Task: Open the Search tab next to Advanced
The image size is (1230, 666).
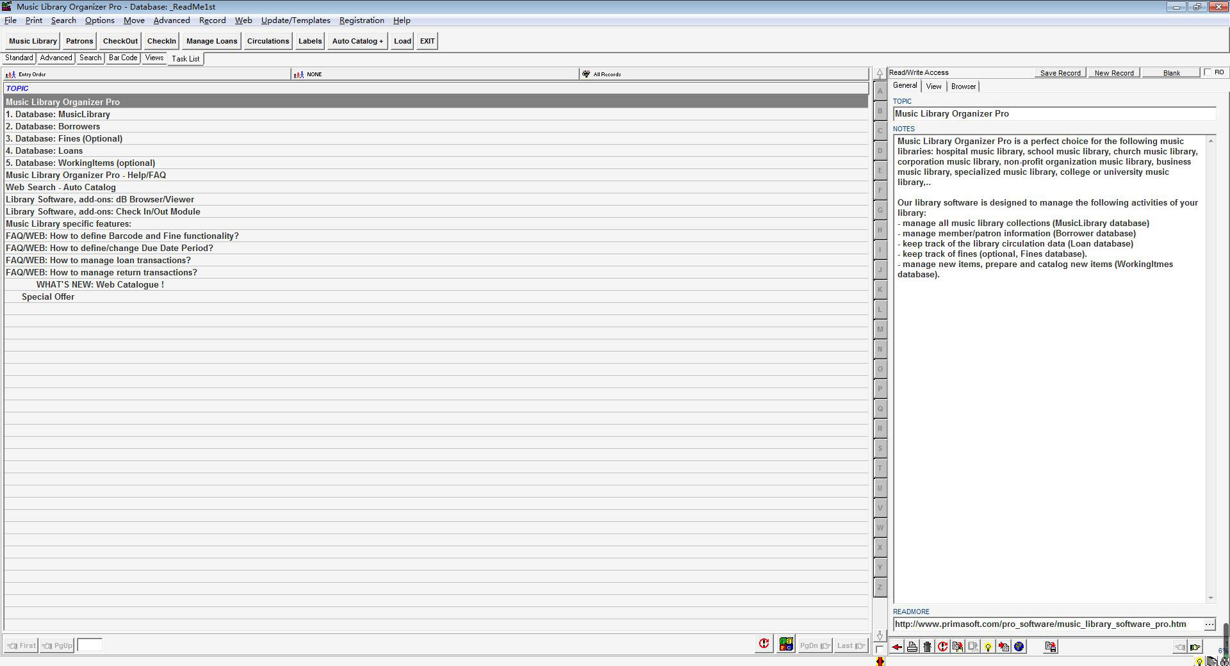Action: point(90,58)
